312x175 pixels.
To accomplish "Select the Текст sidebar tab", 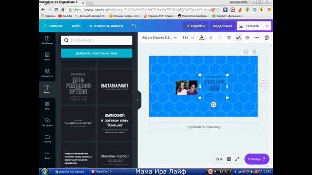I will coord(47,89).
